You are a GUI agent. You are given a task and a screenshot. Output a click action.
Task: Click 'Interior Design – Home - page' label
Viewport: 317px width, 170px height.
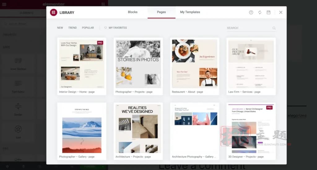tap(77, 92)
